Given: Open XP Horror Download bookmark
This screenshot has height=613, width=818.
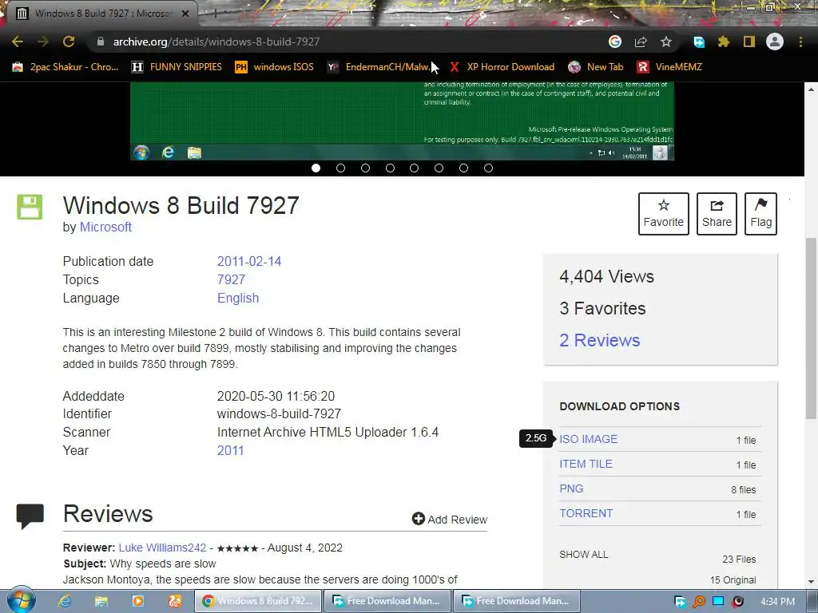Looking at the screenshot, I should 502,67.
